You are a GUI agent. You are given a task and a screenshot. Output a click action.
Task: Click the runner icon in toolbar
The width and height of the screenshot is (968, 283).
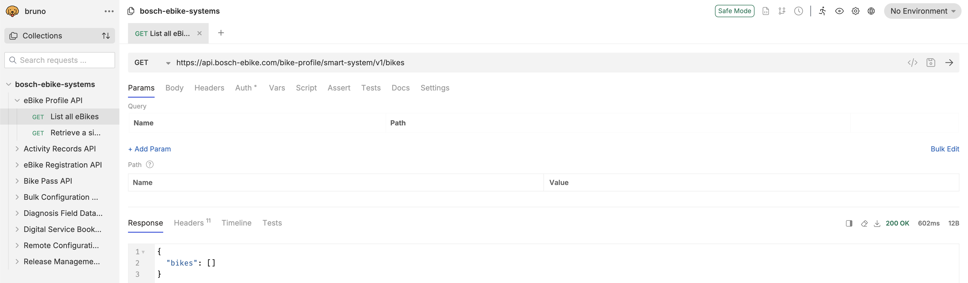[x=823, y=11]
